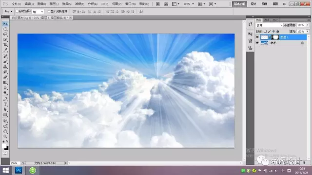Image resolution: width=312 pixels, height=175 pixels.
Task: Select the History Brush tool
Action: tap(5, 72)
